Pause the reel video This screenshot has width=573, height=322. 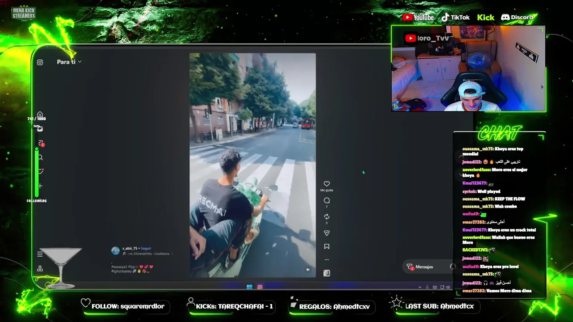coord(252,165)
